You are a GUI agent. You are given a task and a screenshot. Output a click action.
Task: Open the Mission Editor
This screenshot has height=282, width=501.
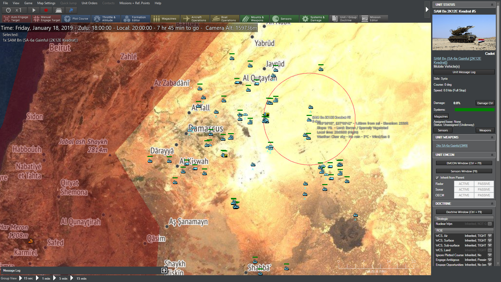[x=374, y=19]
